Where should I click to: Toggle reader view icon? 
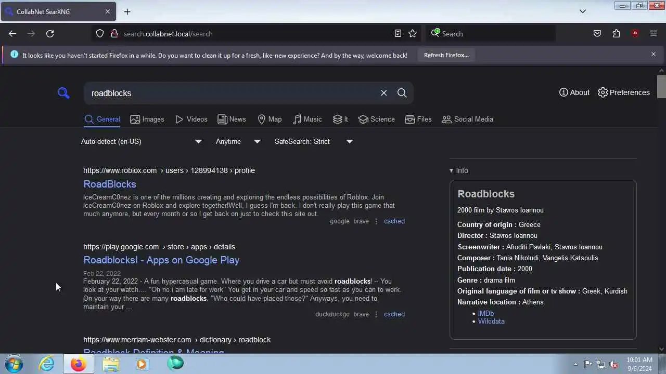pyautogui.click(x=398, y=34)
